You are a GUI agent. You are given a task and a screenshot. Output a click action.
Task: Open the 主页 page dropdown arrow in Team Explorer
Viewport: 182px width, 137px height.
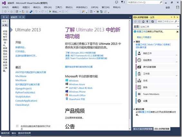178,26
